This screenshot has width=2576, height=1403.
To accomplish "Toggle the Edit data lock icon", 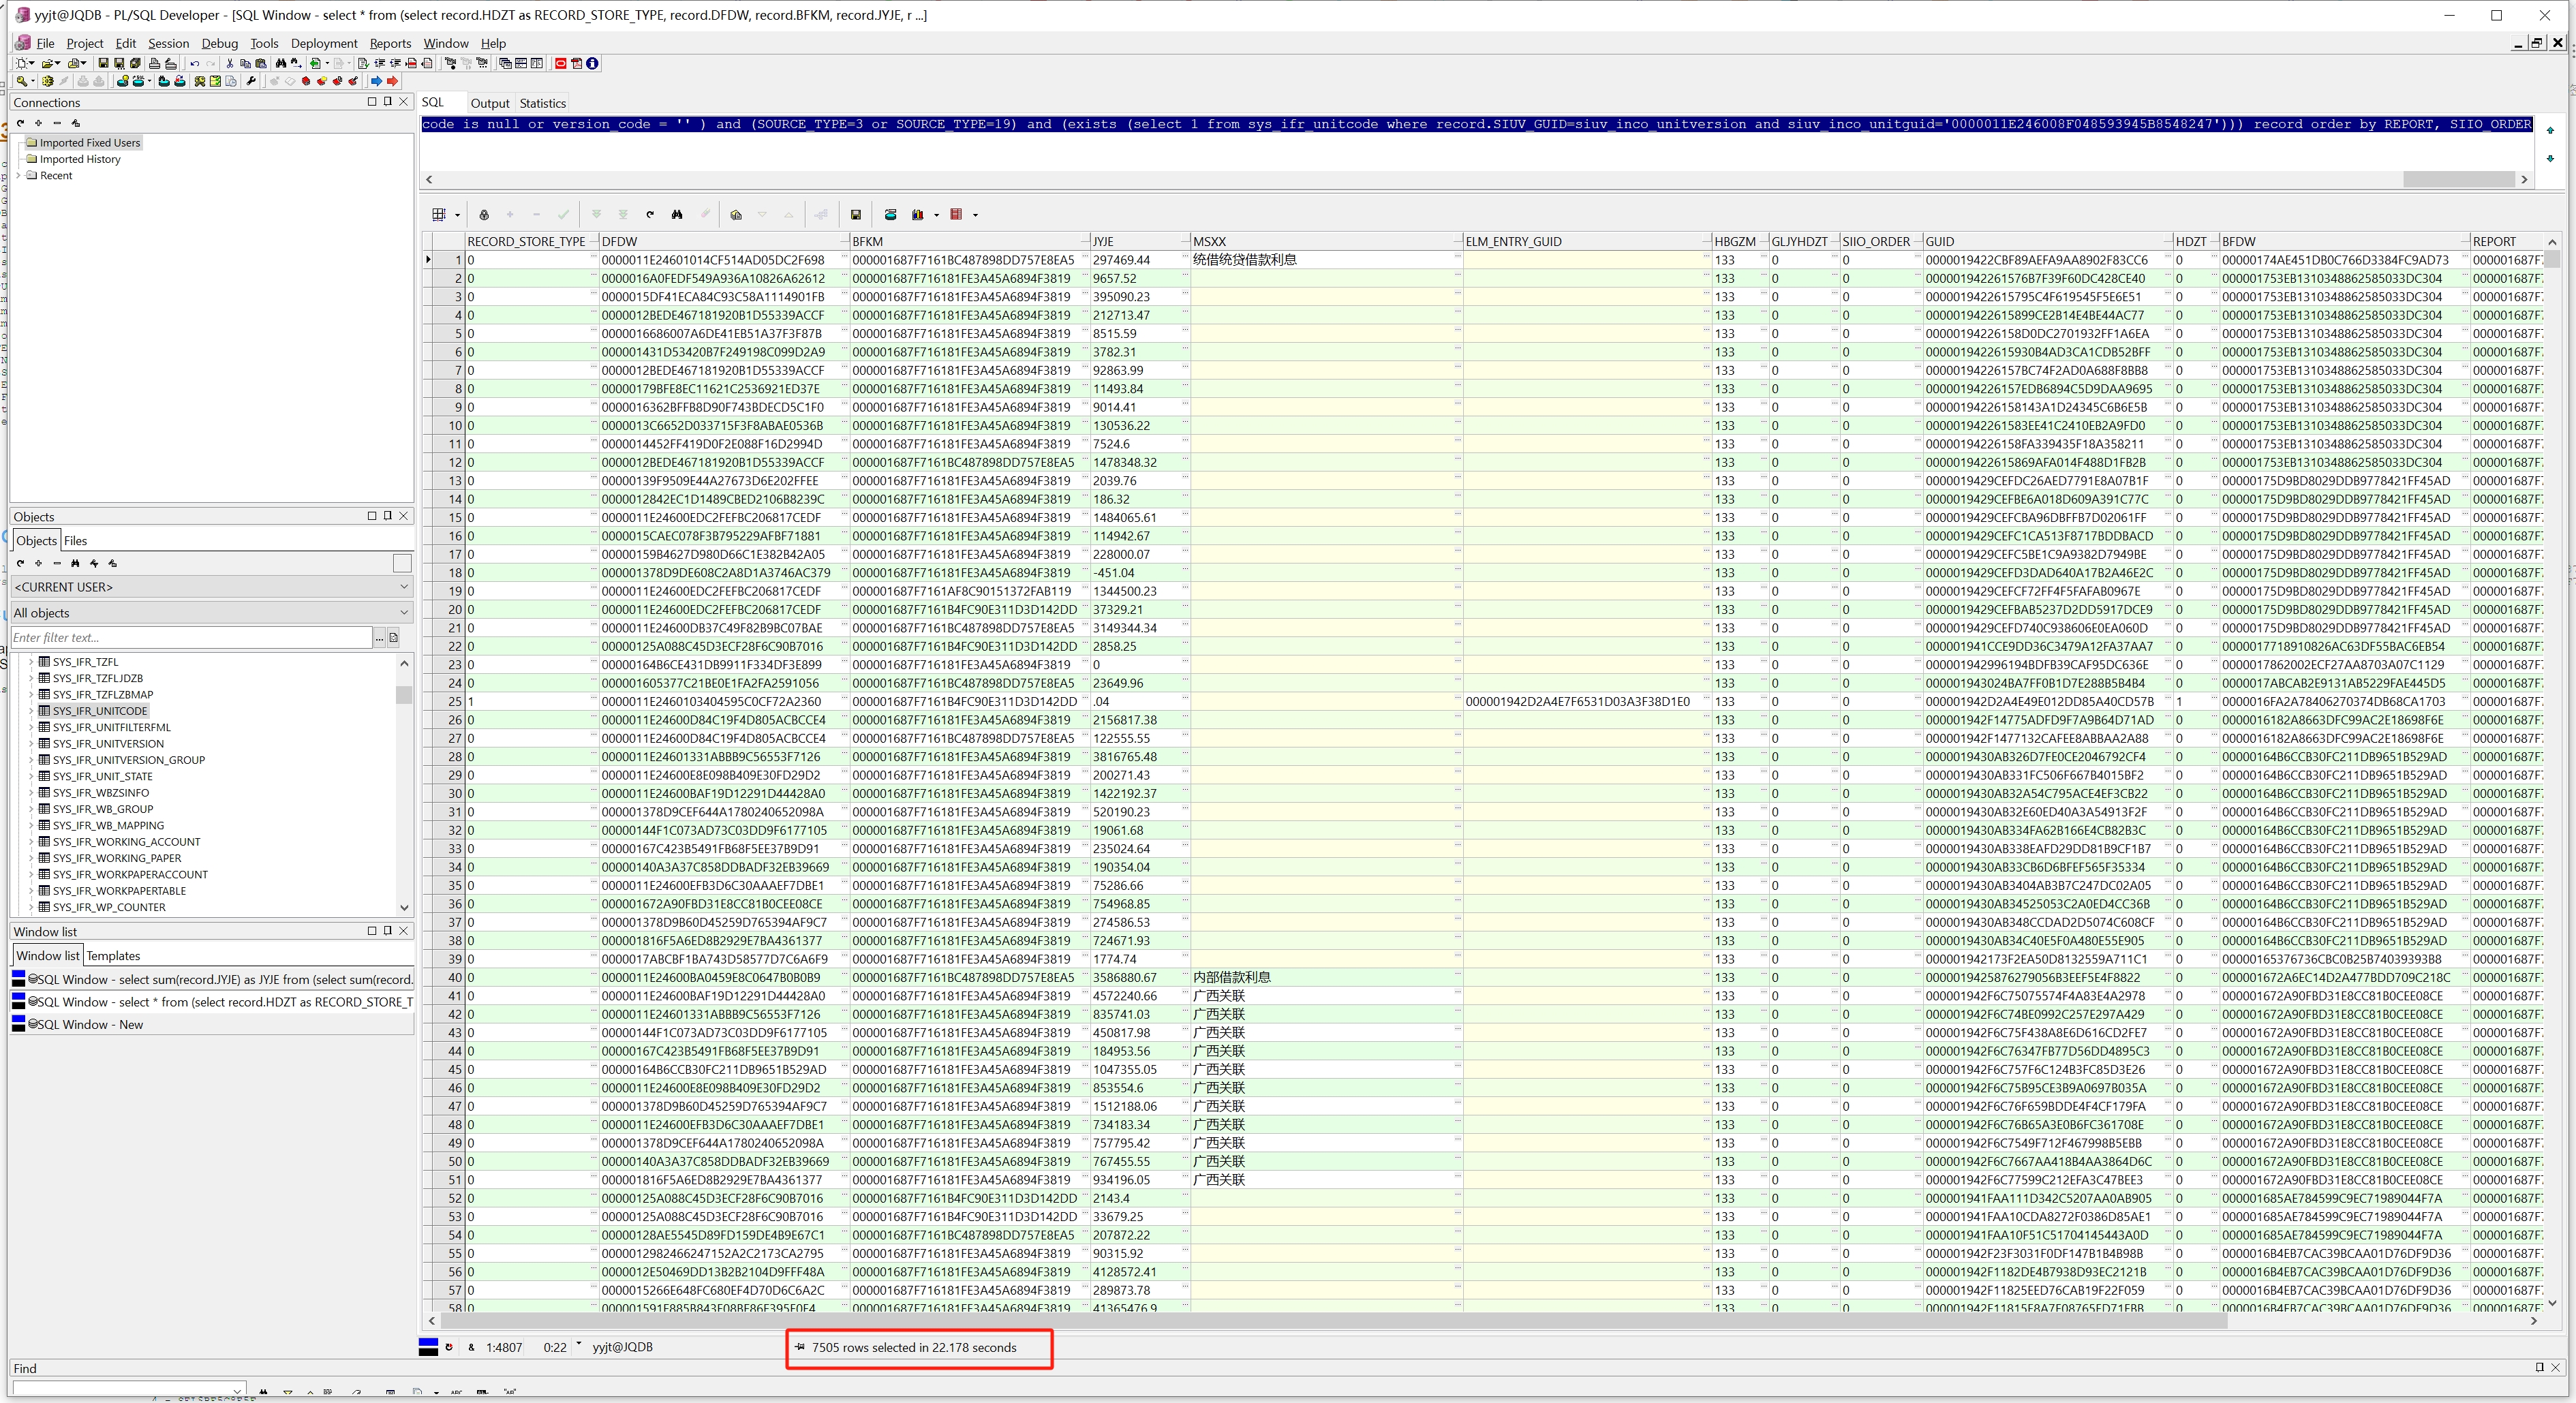I will 484,214.
